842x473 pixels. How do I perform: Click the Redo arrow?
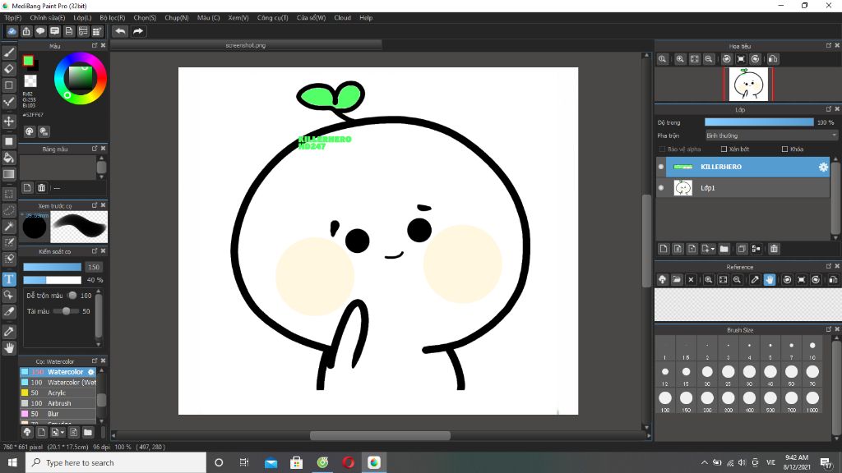138,31
